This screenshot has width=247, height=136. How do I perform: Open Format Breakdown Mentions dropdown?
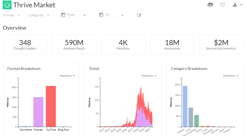[67, 76]
